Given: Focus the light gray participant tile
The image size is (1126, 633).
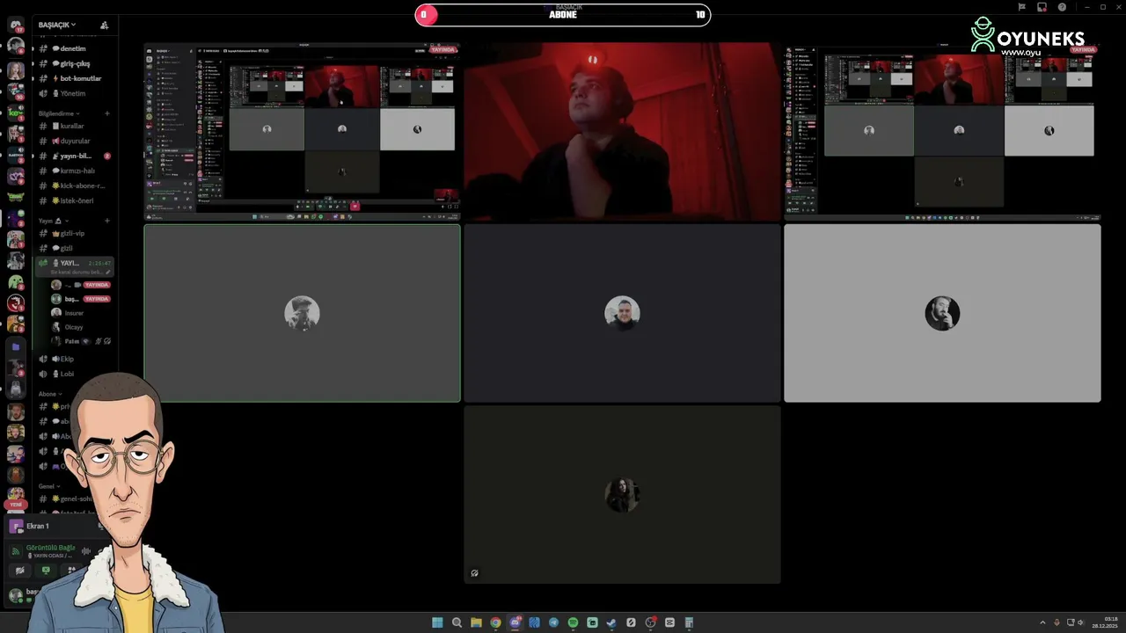Looking at the screenshot, I should tap(942, 313).
